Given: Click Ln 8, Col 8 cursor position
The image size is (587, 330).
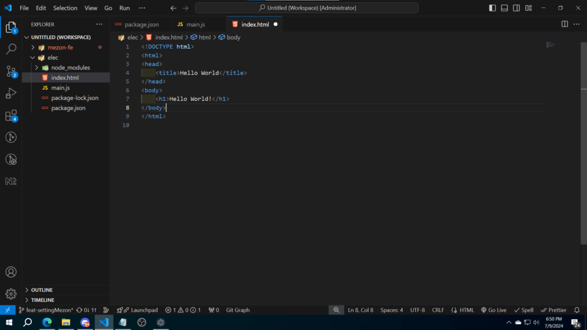Looking at the screenshot, I should tap(360, 310).
